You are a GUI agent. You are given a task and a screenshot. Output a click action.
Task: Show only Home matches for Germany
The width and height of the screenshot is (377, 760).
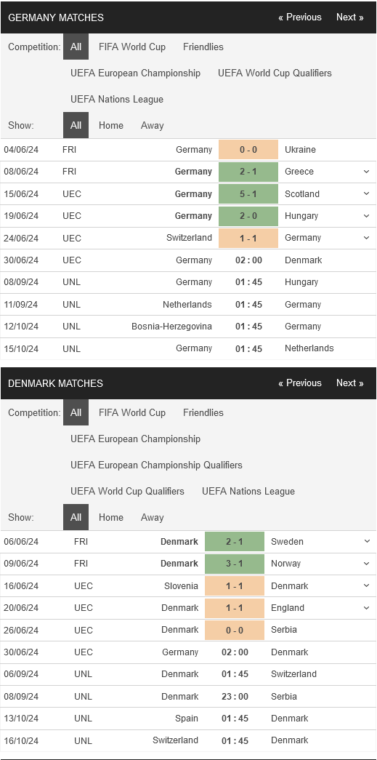coord(111,126)
